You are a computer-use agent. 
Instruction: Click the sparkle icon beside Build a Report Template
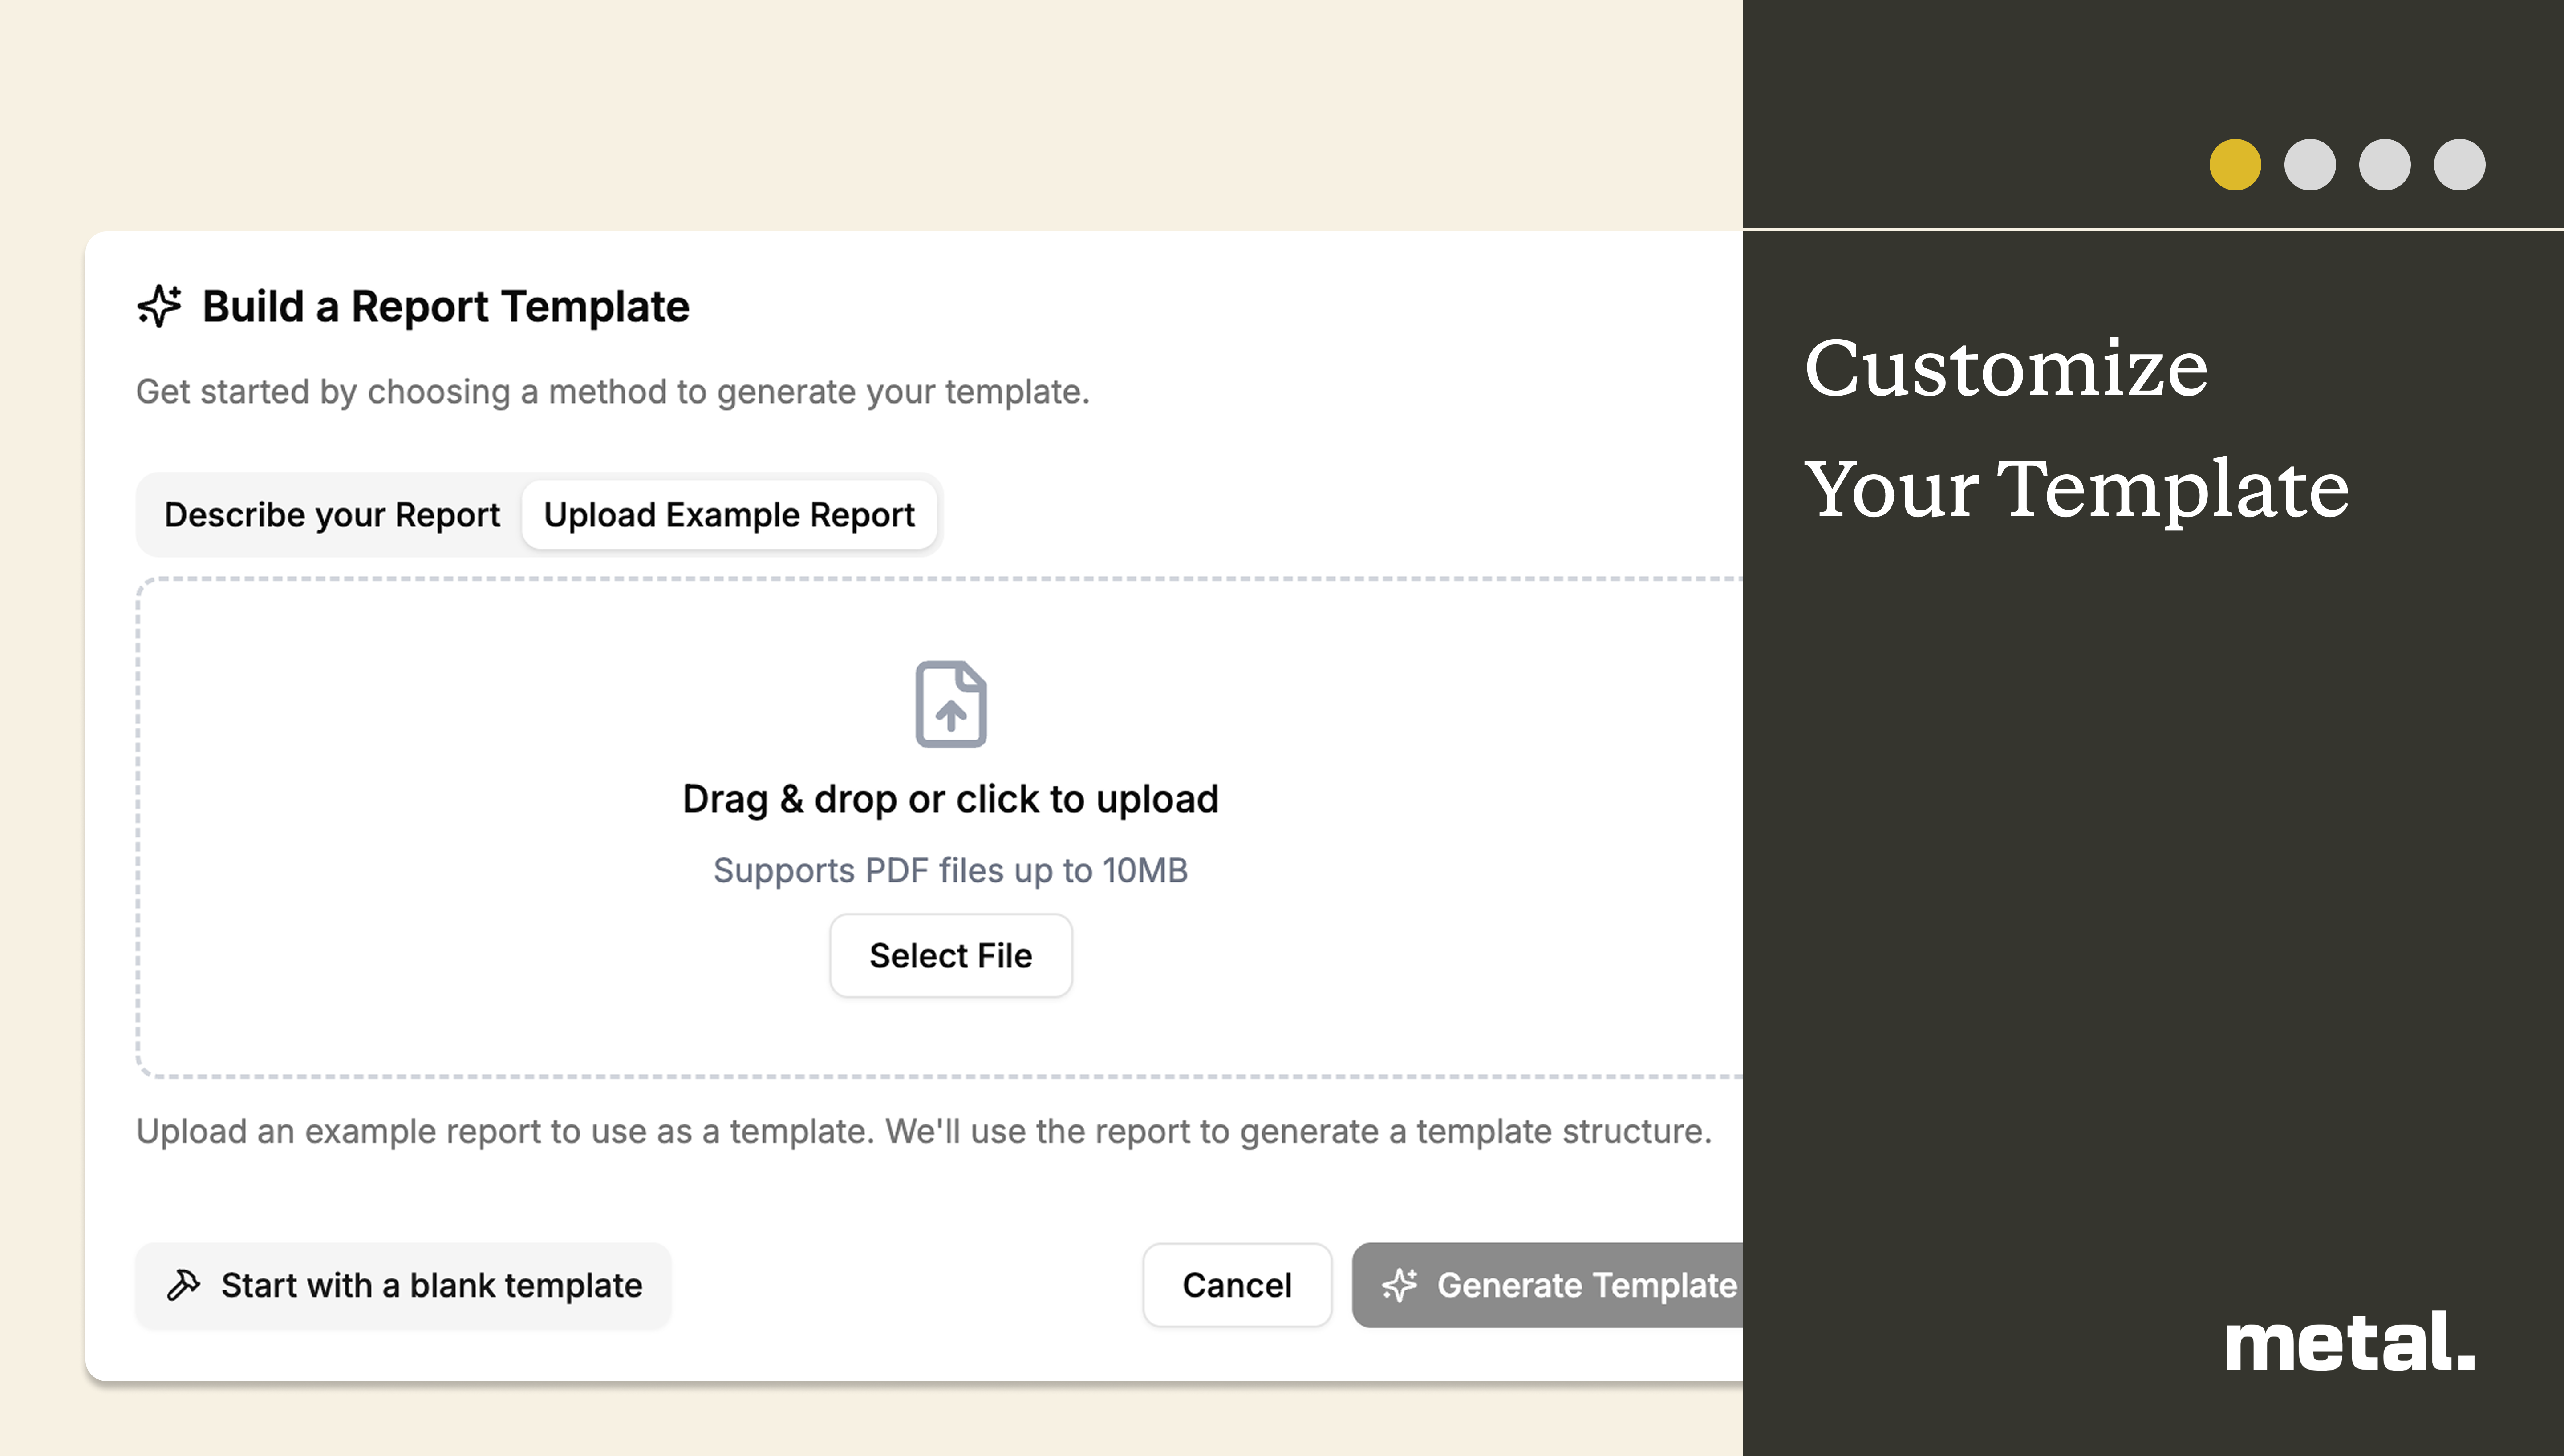(x=159, y=306)
